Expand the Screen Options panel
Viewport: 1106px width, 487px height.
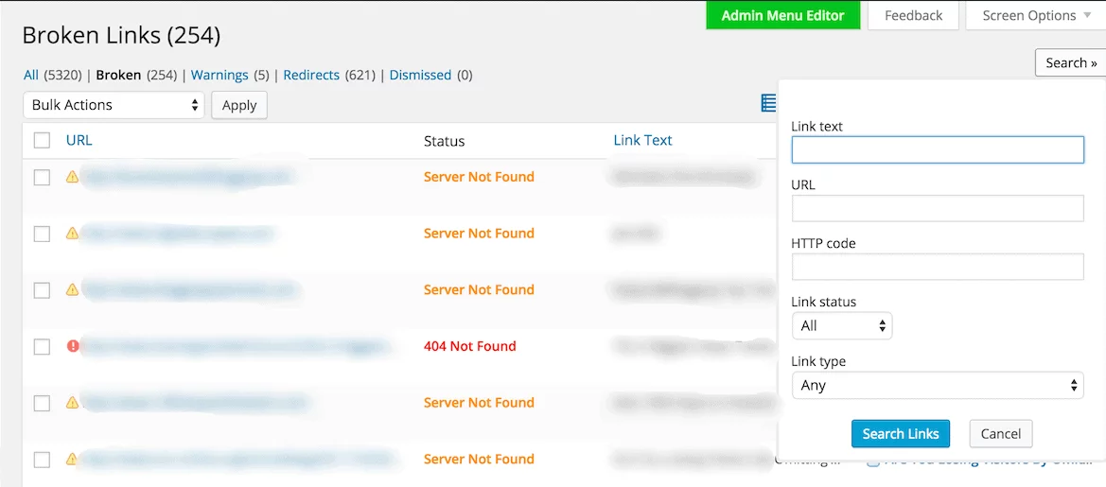[1034, 15]
